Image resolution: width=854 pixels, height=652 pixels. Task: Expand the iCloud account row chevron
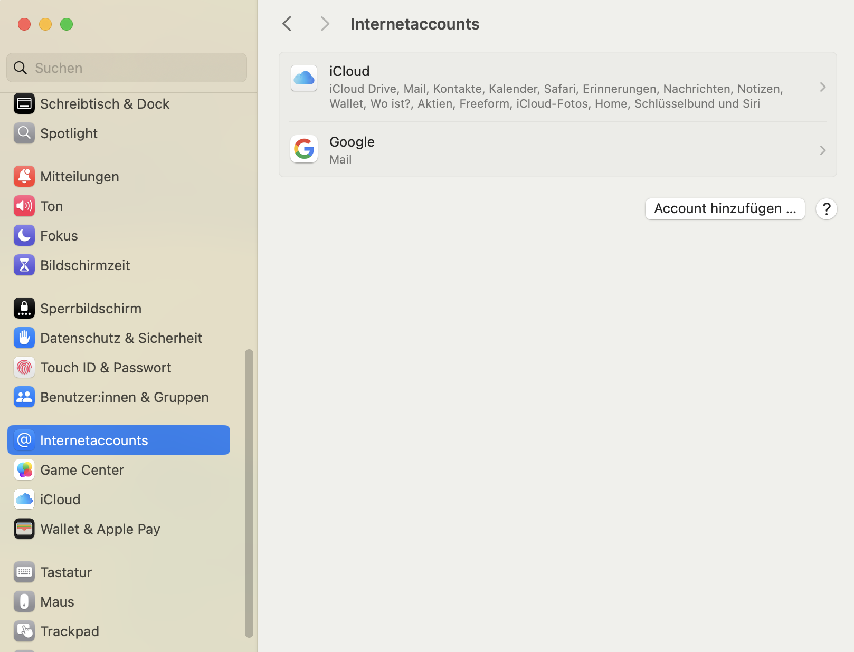(822, 87)
